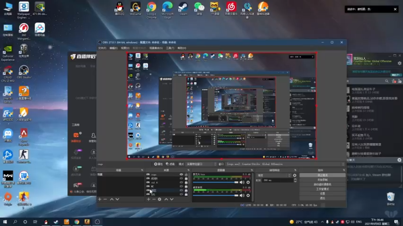
Task: Open the 场景集合(S) menu in OBS
Action: (156, 48)
